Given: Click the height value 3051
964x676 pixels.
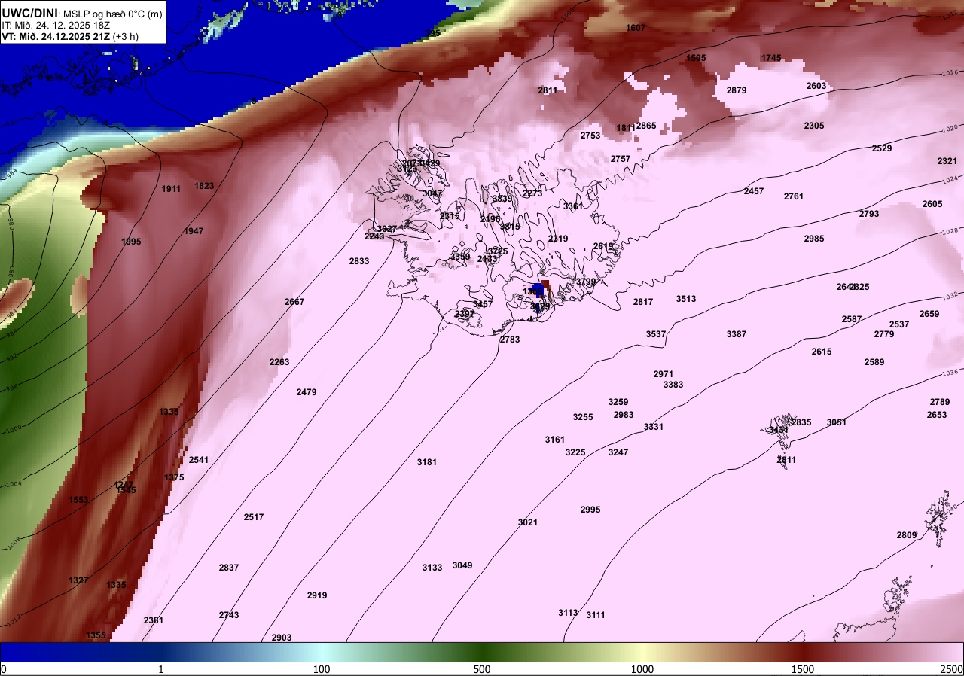Looking at the screenshot, I should click(837, 422).
